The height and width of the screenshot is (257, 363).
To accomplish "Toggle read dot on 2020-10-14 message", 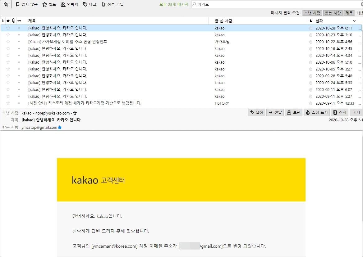I will [x=19, y=55].
